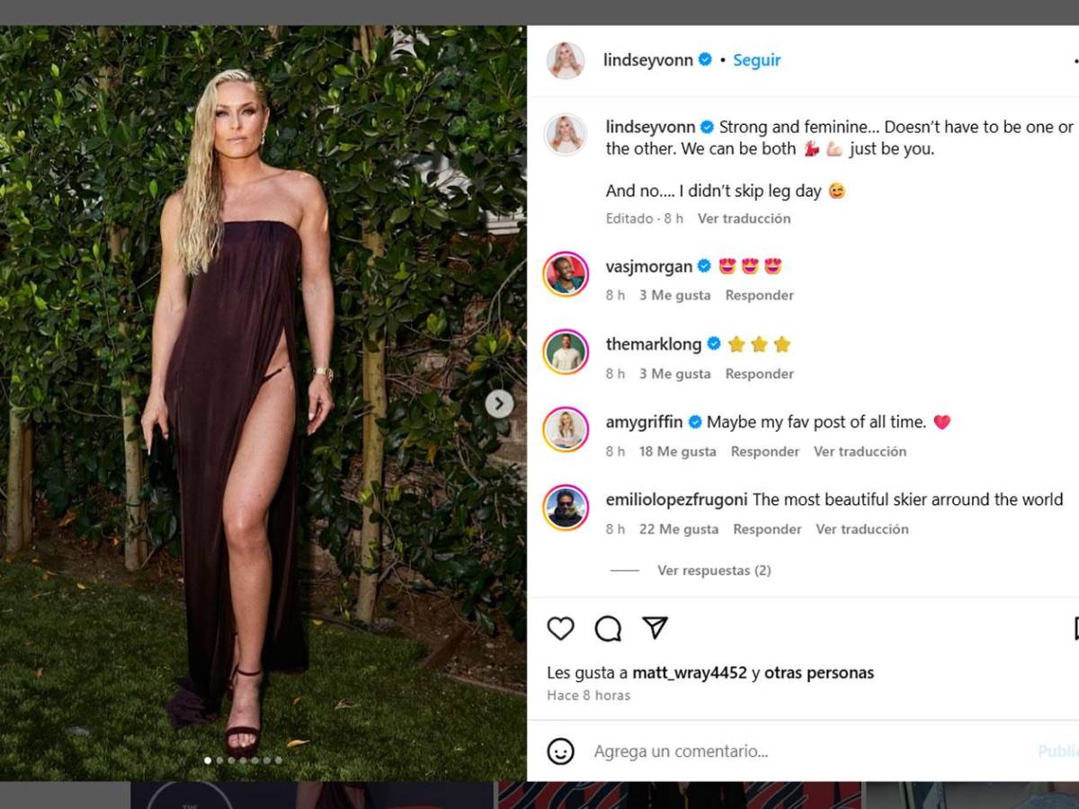Reply to vasjmorgan's comment

click(x=760, y=296)
